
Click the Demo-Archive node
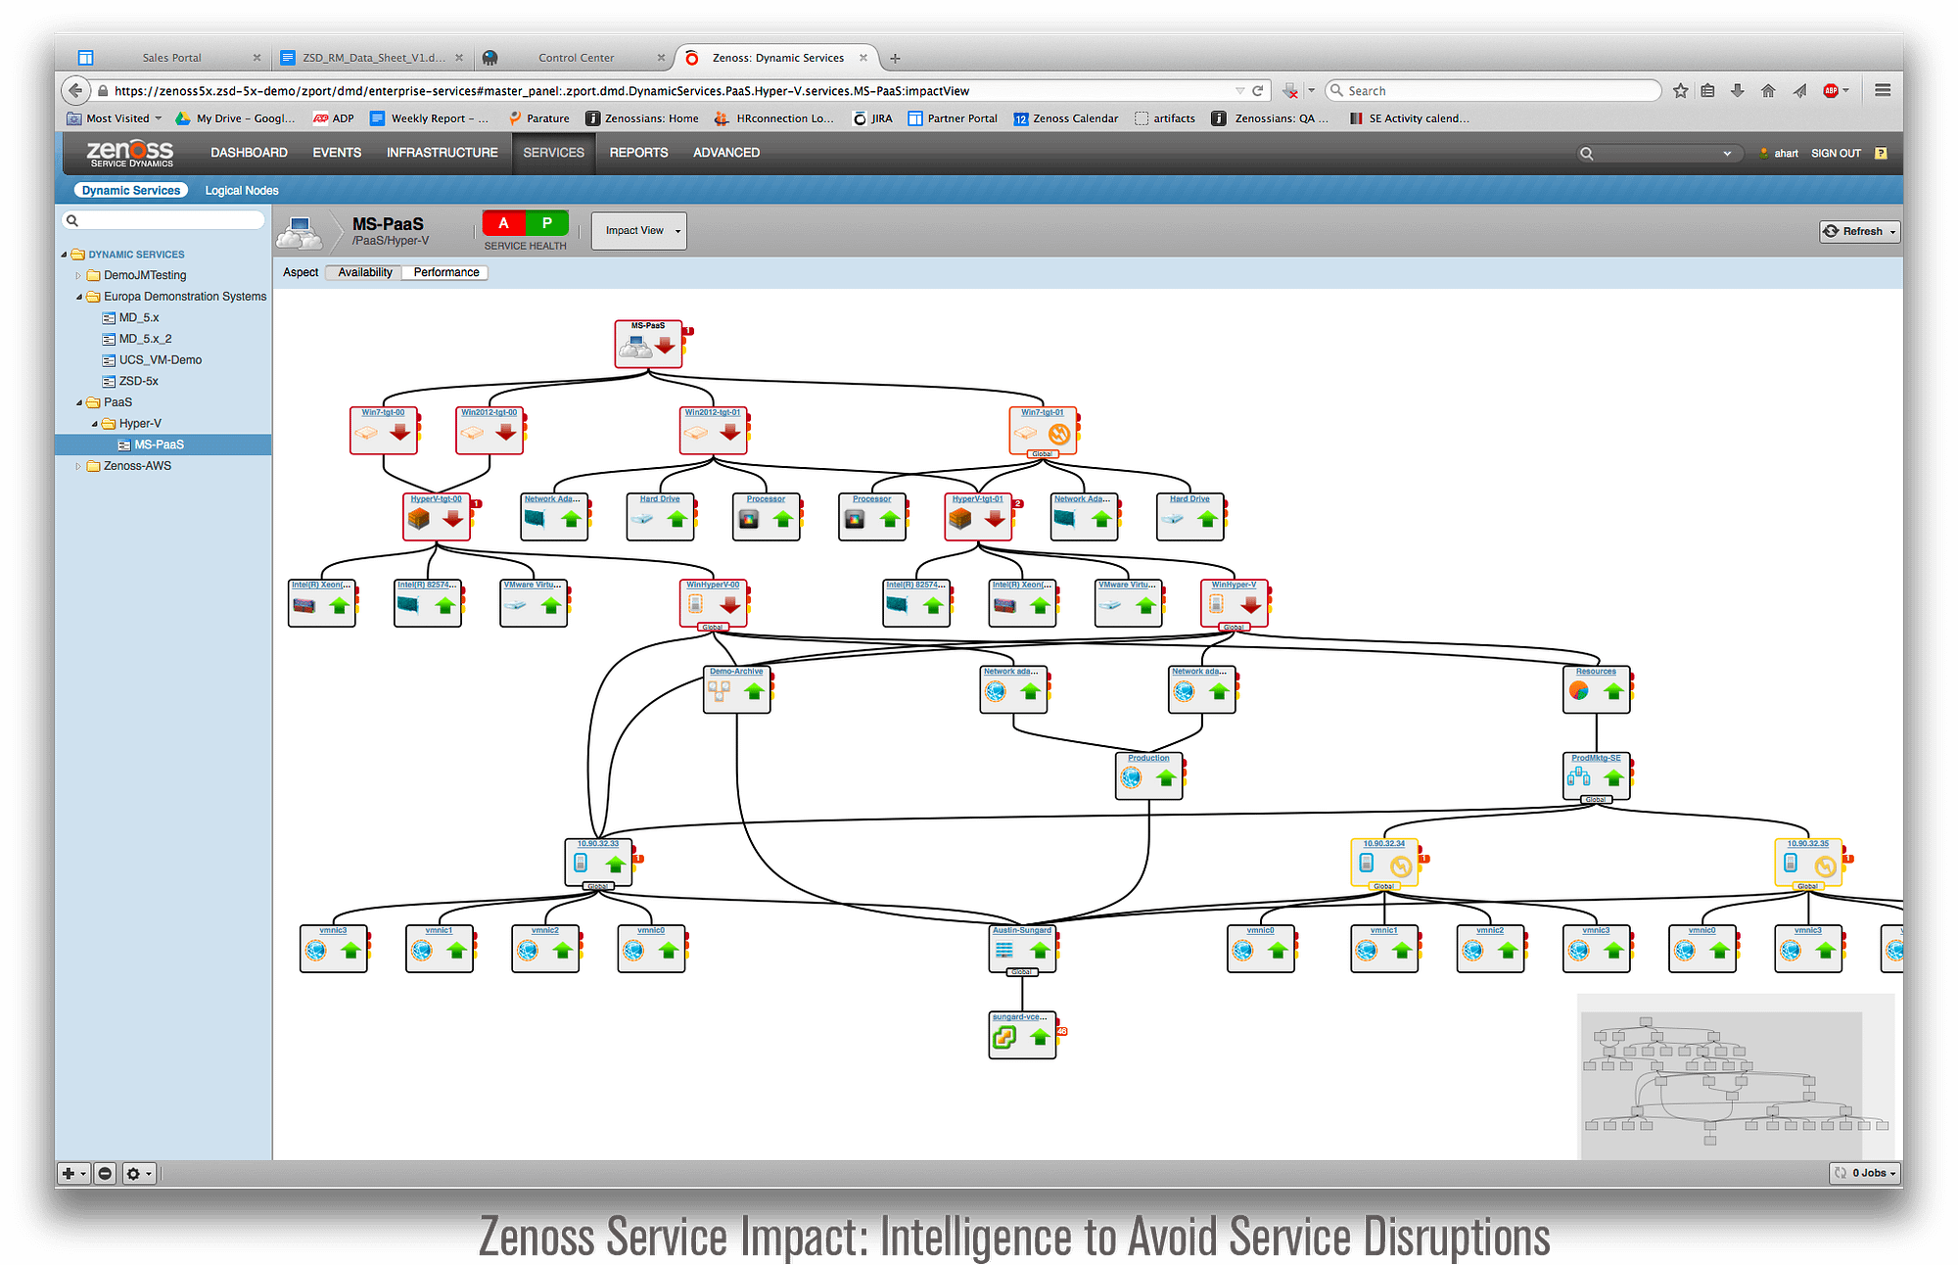click(737, 689)
